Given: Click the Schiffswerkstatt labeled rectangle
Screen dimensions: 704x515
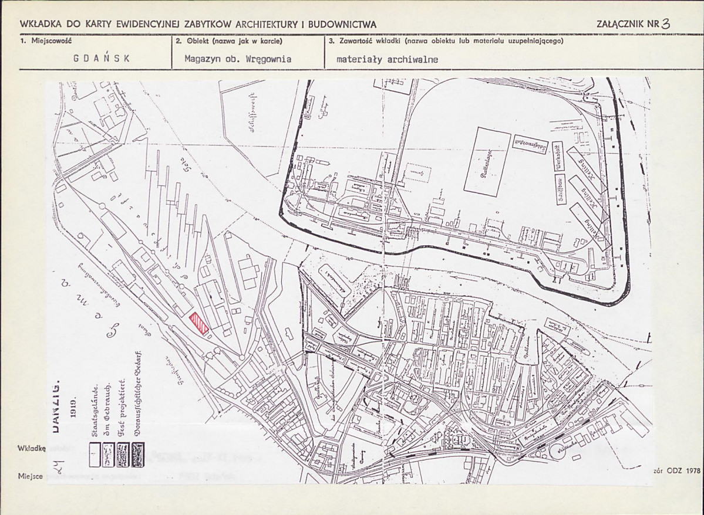Looking at the screenshot, I should pos(526,143).
